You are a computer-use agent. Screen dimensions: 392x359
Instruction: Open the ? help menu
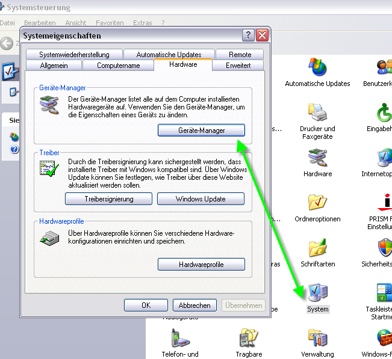click(163, 23)
